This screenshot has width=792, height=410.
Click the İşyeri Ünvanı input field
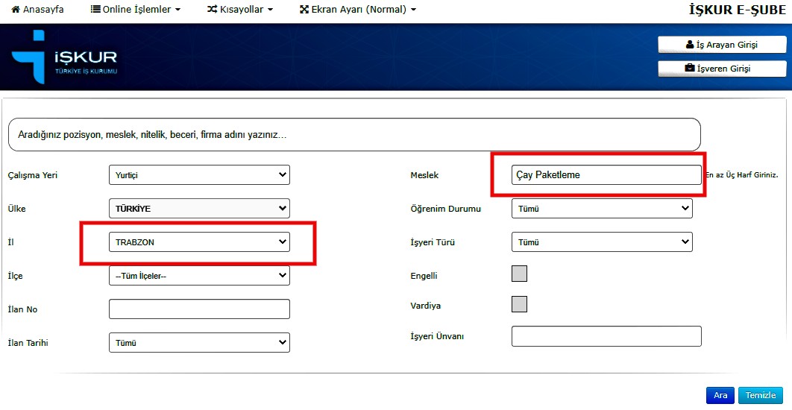click(606, 336)
